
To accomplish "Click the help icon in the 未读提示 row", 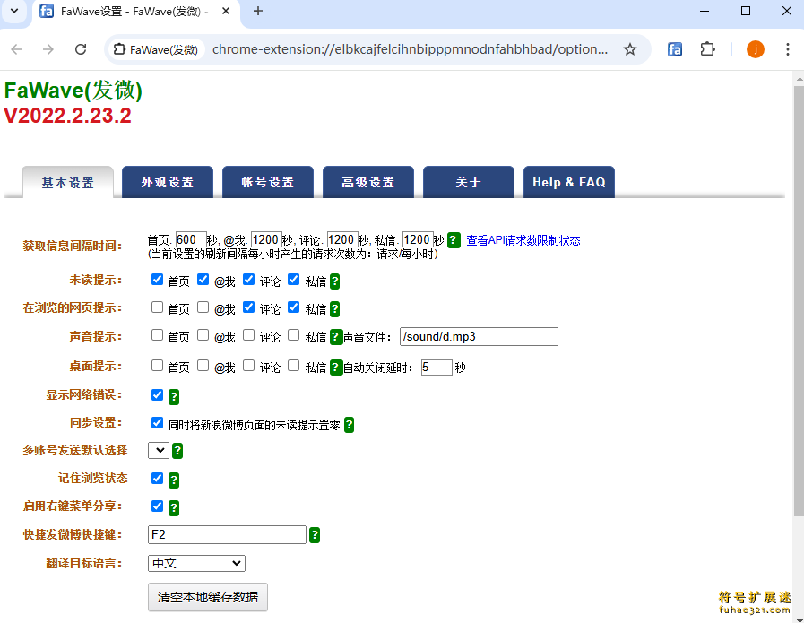I will pos(334,281).
